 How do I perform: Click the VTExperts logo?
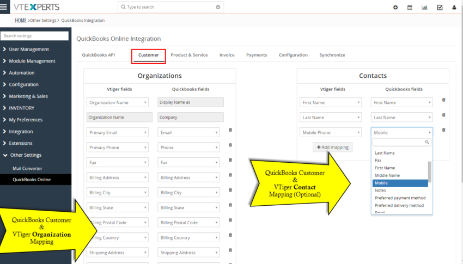[x=36, y=7]
